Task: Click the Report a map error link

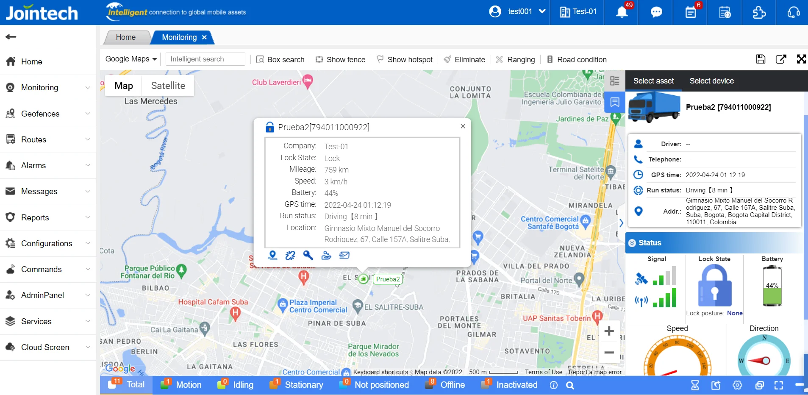Action: click(x=595, y=372)
